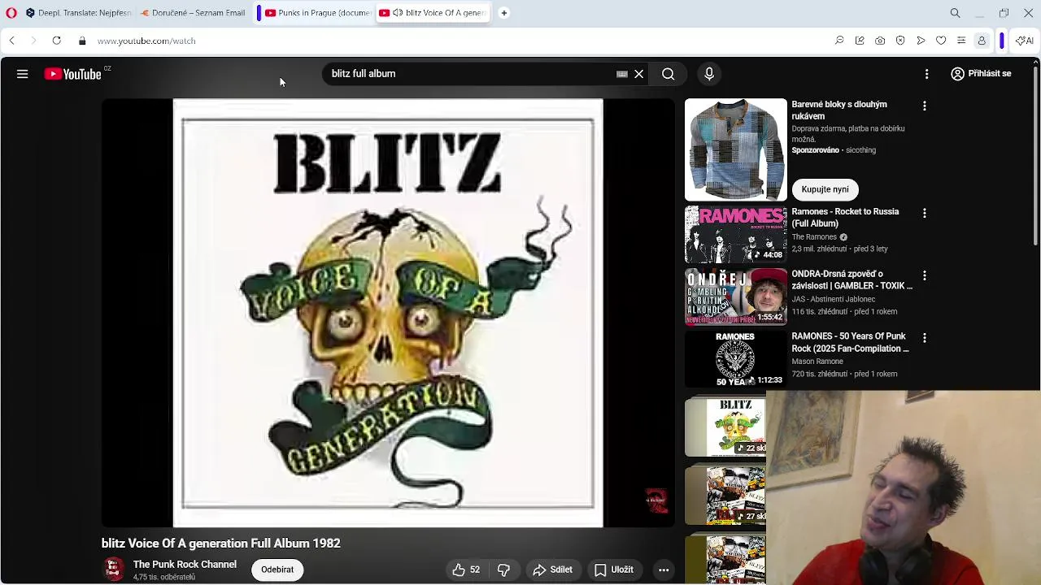
Task: Open Ramones - Rocket to Russia title link
Action: tap(846, 218)
